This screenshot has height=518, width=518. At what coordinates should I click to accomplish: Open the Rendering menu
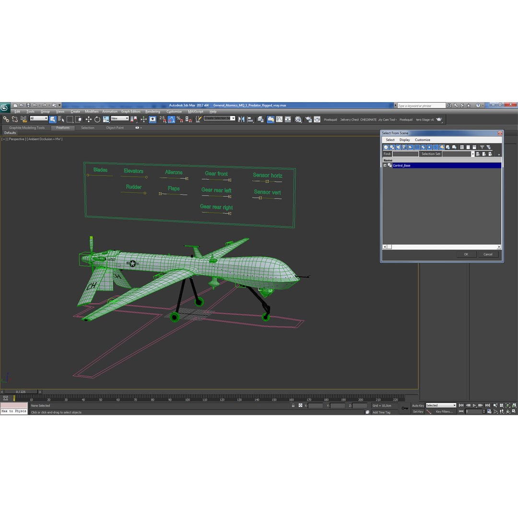point(153,112)
